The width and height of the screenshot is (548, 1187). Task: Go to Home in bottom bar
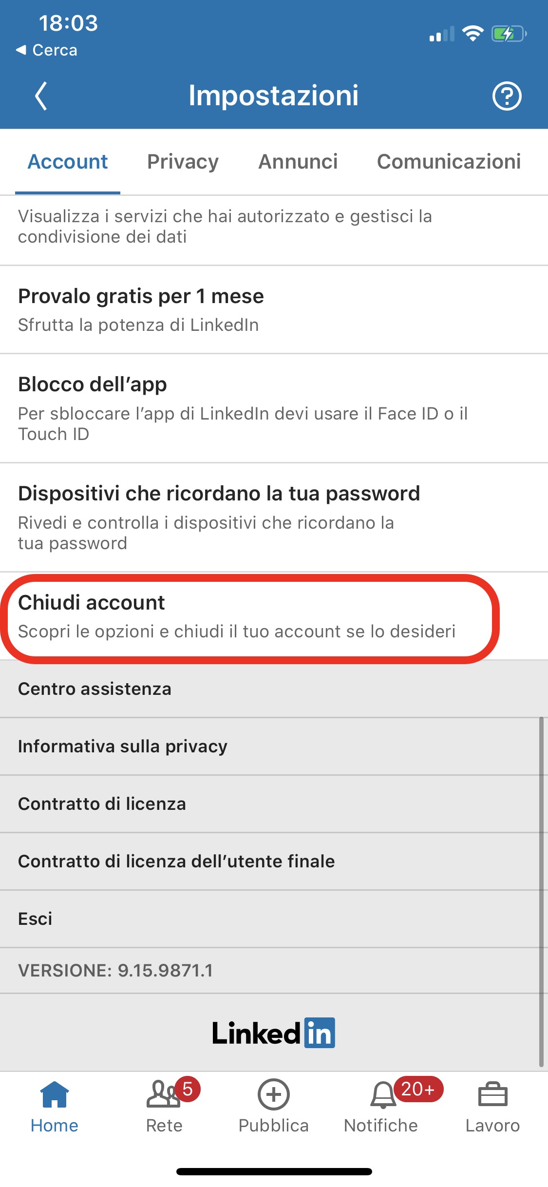point(55,1106)
